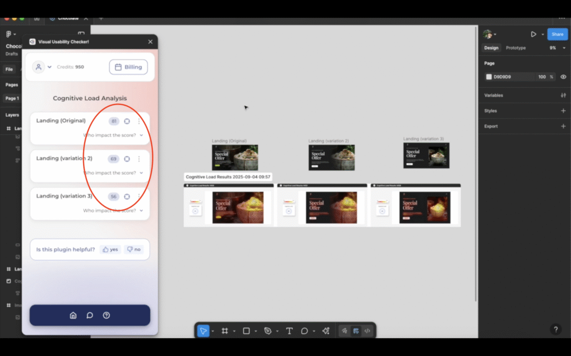Toggle page background visibility eye icon

point(563,77)
